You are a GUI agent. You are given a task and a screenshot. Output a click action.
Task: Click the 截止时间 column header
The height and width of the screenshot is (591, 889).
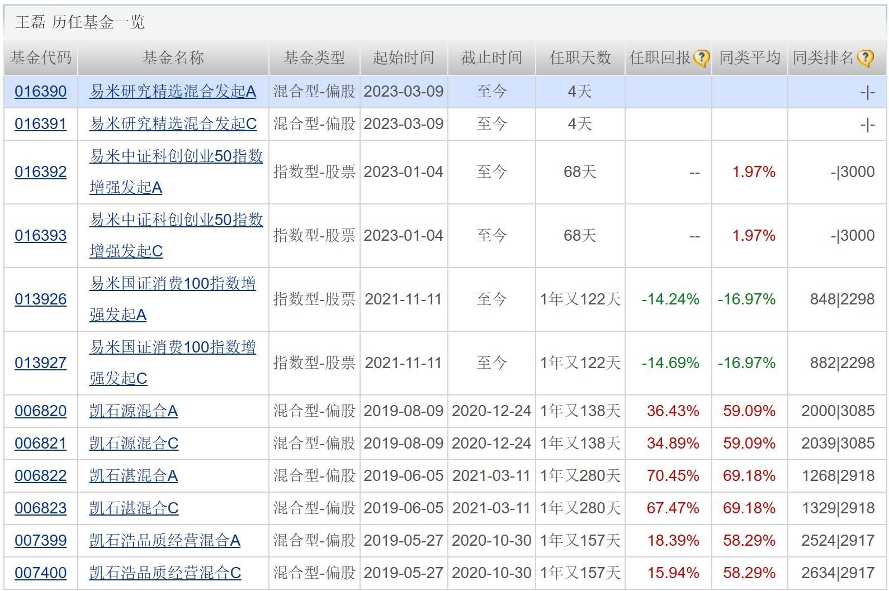(x=491, y=58)
